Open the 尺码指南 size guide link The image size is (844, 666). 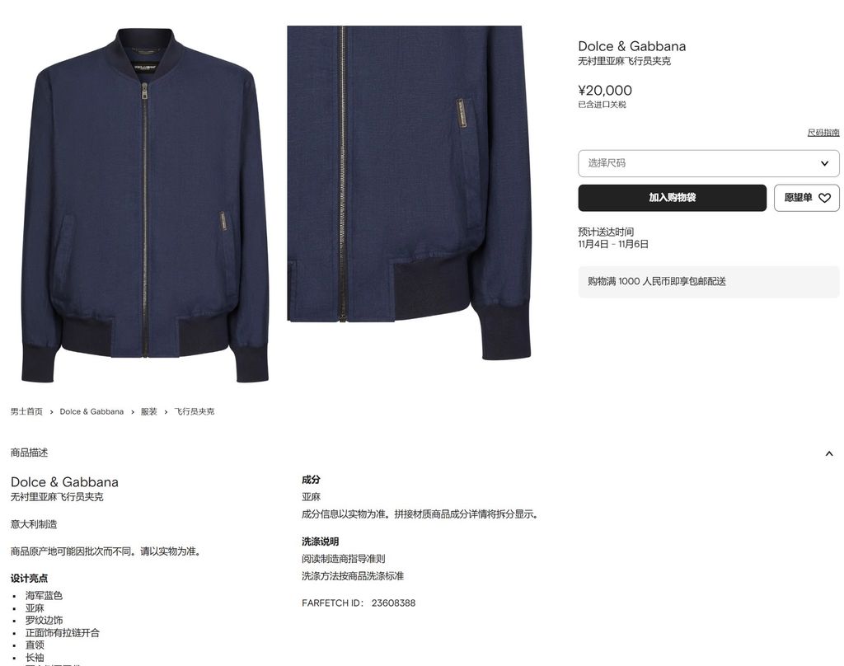pos(823,133)
